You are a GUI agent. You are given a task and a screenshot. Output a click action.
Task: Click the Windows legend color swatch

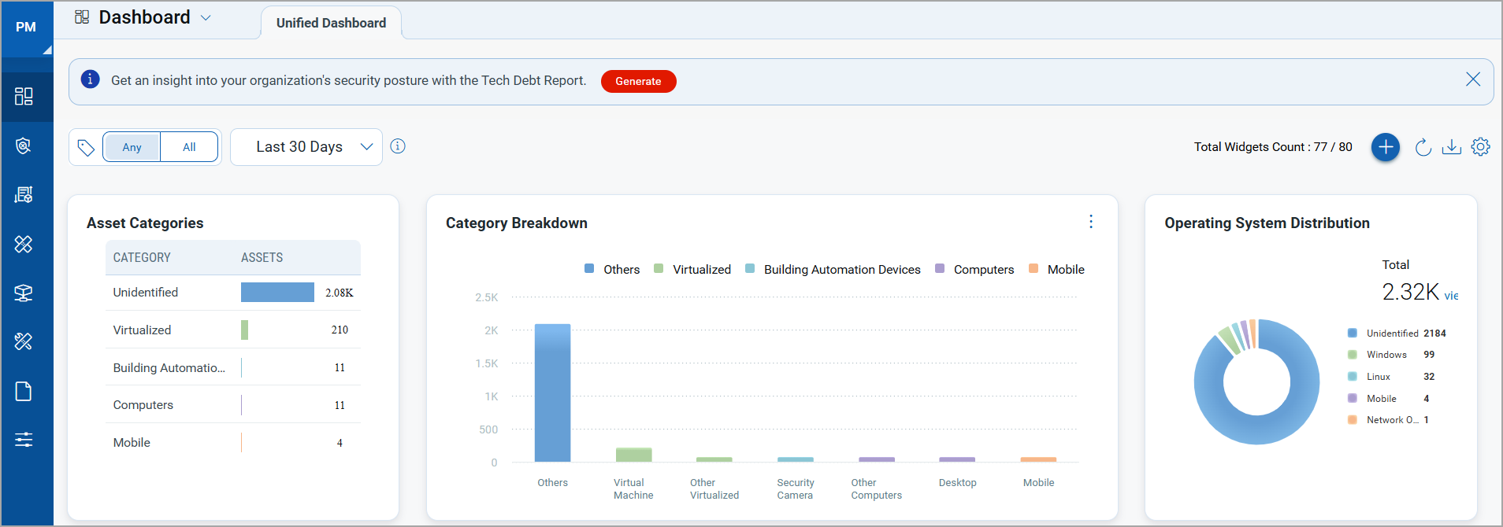pos(1352,355)
